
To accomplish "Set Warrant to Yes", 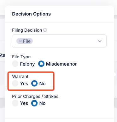I will coord(15,83).
